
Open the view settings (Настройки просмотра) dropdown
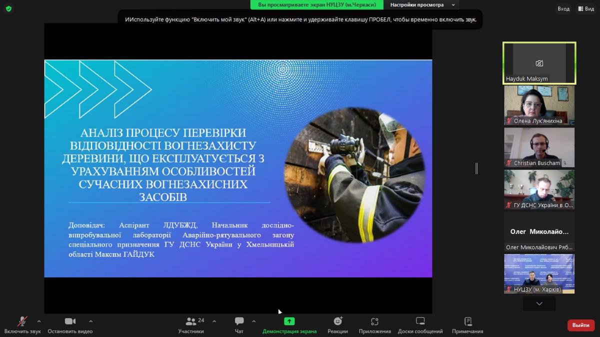point(422,5)
